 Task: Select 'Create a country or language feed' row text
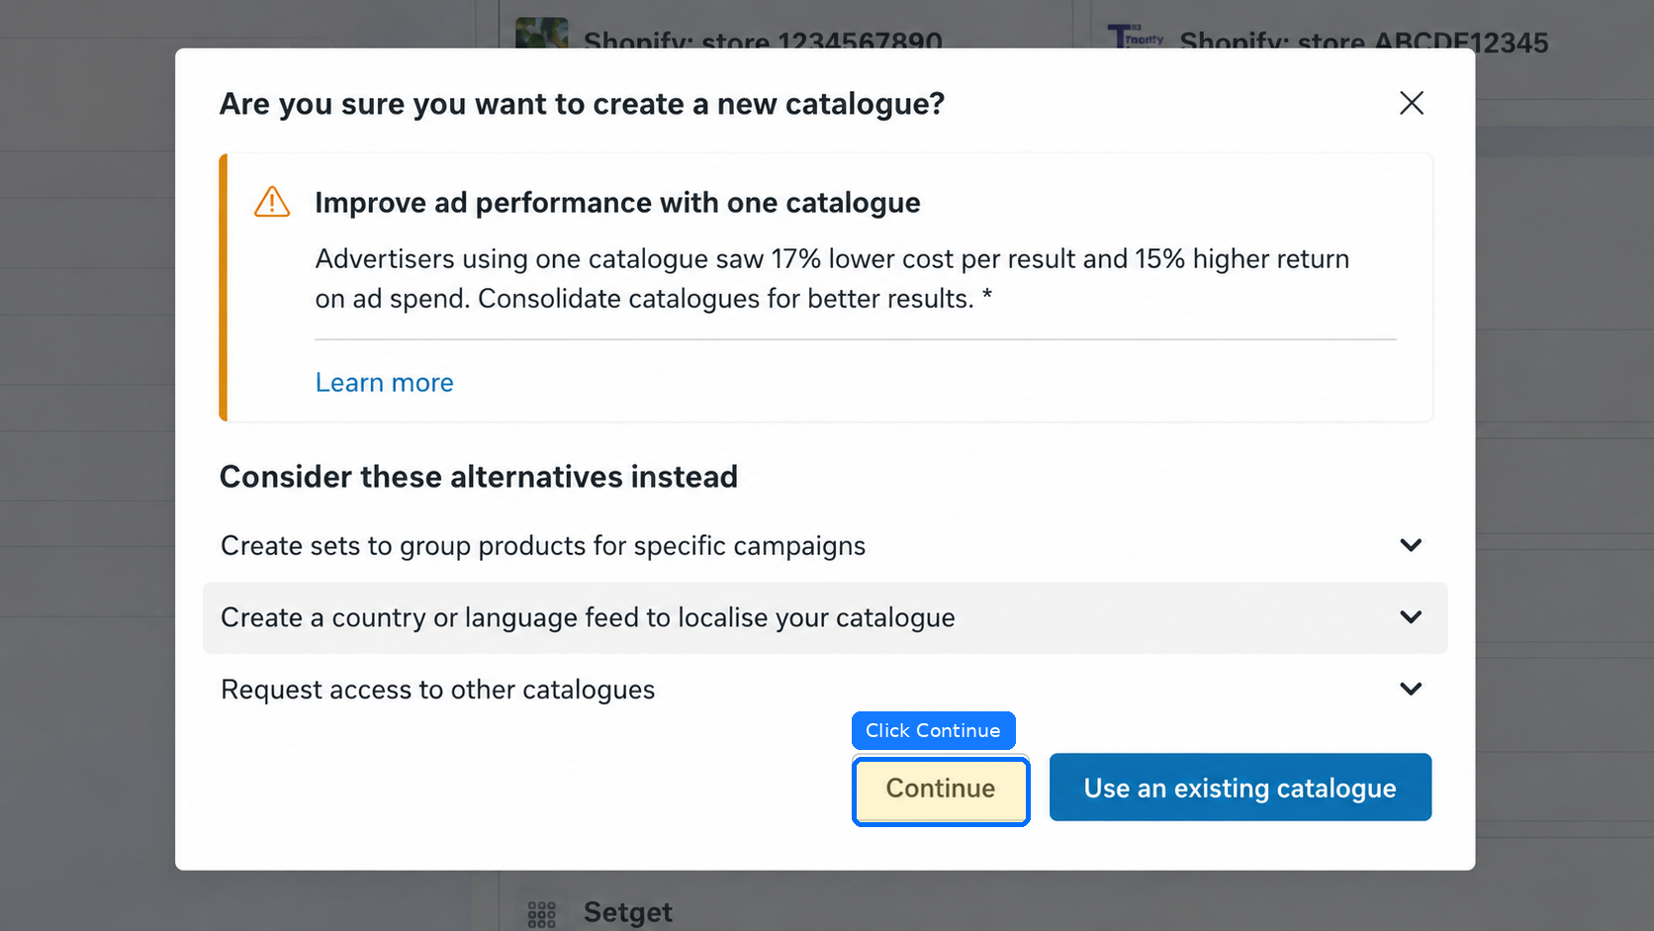(x=588, y=617)
